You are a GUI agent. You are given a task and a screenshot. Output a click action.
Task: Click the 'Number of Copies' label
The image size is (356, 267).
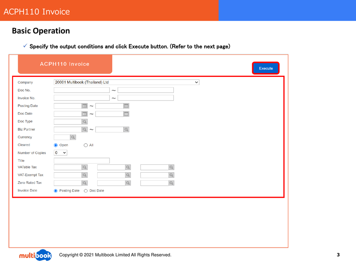coord(32,153)
